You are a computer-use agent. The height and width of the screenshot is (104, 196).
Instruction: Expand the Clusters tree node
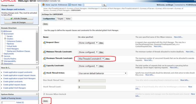5,39
